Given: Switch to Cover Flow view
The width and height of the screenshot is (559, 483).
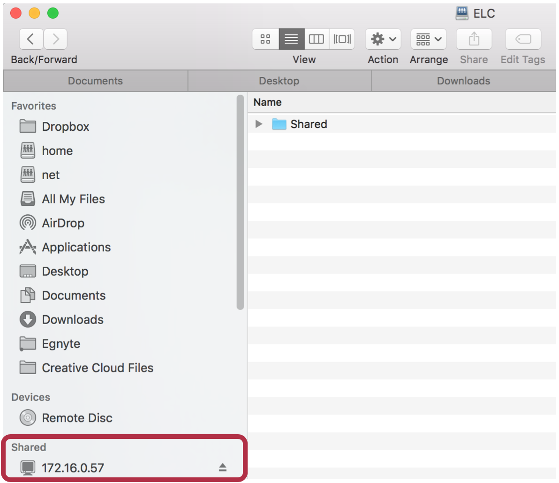Looking at the screenshot, I should 342,39.
